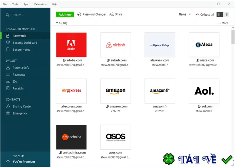Click You're Premium text

pos(24,161)
